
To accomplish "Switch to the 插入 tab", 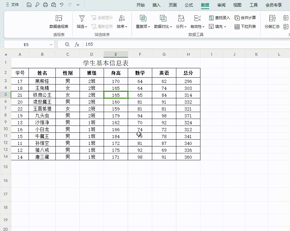I will click(157, 5).
